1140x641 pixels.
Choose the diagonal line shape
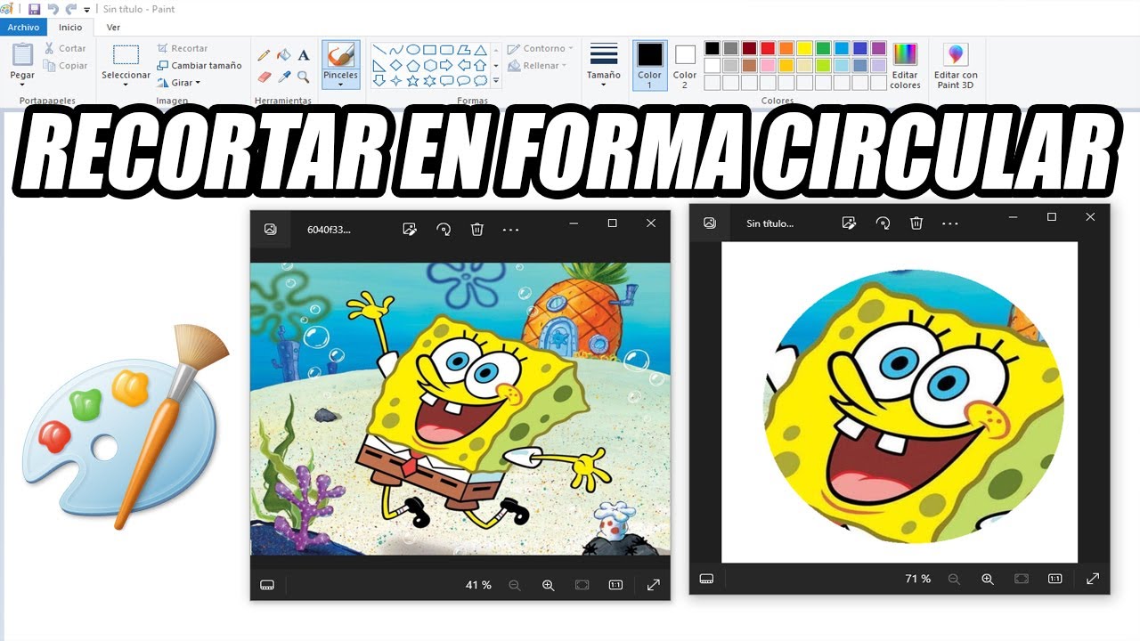click(x=379, y=50)
